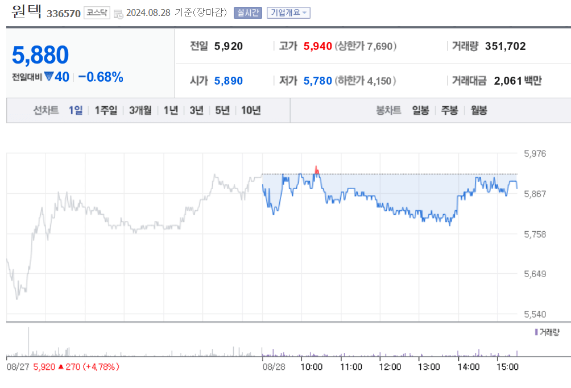Show the 3년 line chart
This screenshot has height=388, width=571.
pyautogui.click(x=197, y=110)
